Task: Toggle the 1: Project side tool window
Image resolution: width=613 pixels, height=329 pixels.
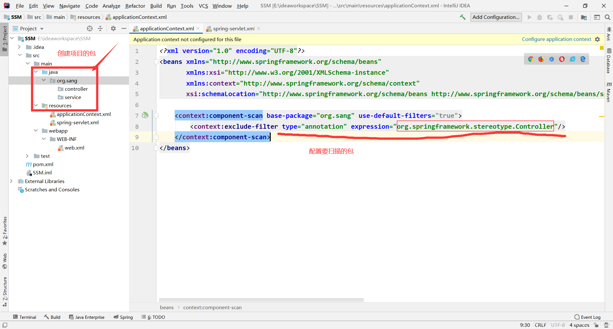Action: 4,39
